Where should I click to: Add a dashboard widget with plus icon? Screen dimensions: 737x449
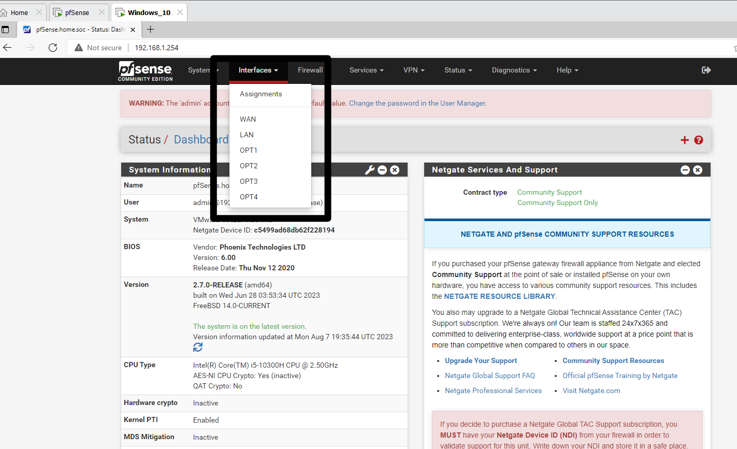(685, 140)
